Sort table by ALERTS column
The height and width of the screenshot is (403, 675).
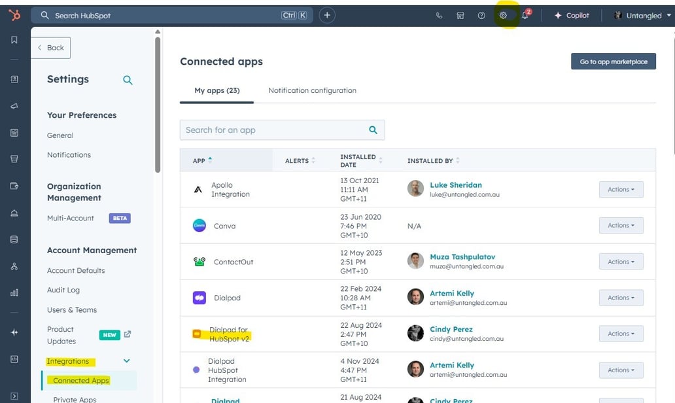click(300, 160)
